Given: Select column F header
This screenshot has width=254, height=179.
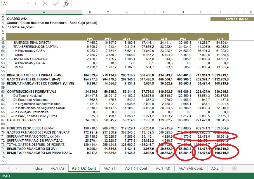Looking at the screenshot, I should click(x=164, y=12).
